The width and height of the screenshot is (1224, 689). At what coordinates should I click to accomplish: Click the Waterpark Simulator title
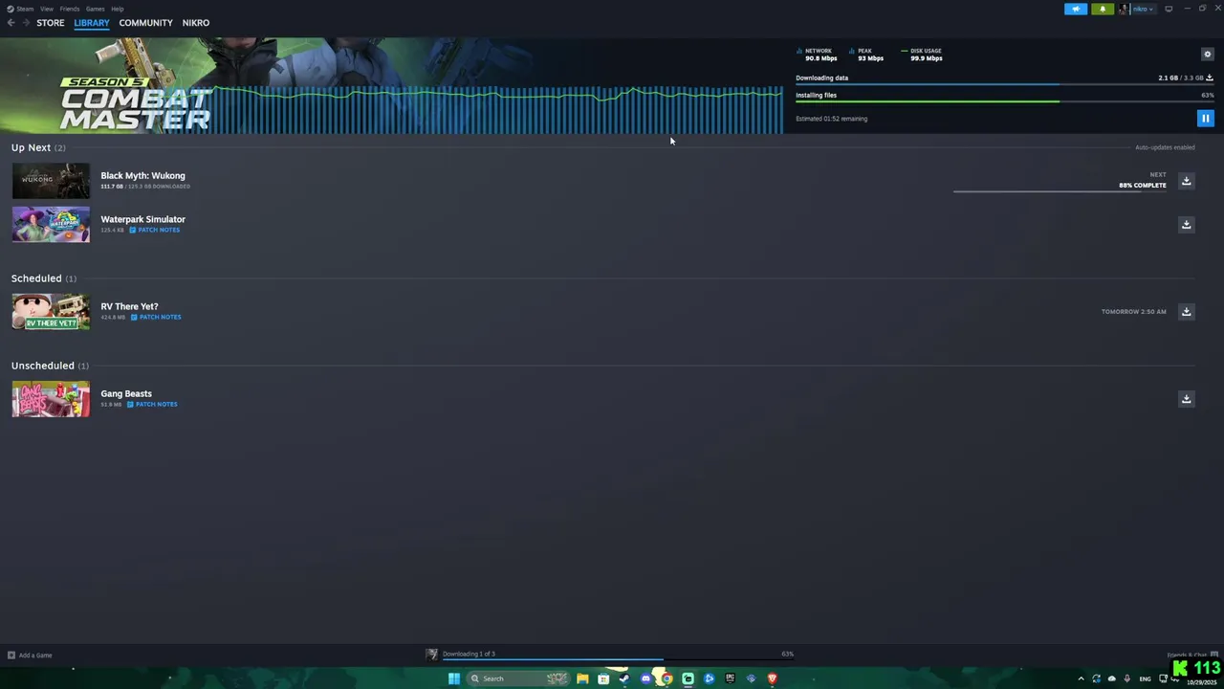coord(143,219)
